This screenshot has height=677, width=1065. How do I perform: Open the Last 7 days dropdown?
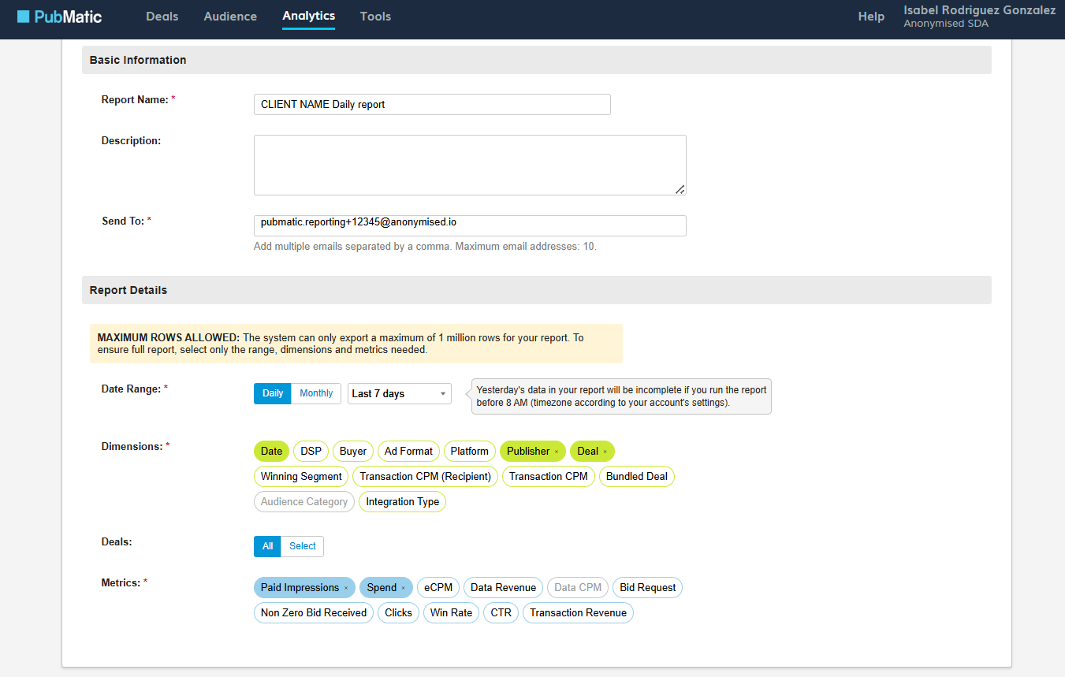pyautogui.click(x=399, y=393)
